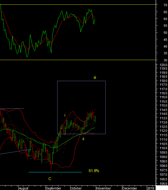Click the 115.0 price level on the scale
This screenshot has height=190, width=168.
pos(163,106)
